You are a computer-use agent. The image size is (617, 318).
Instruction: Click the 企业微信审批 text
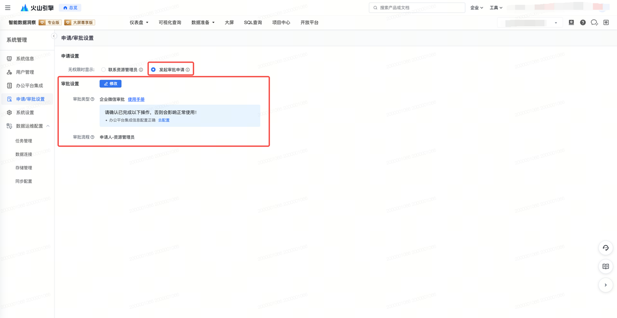point(112,100)
